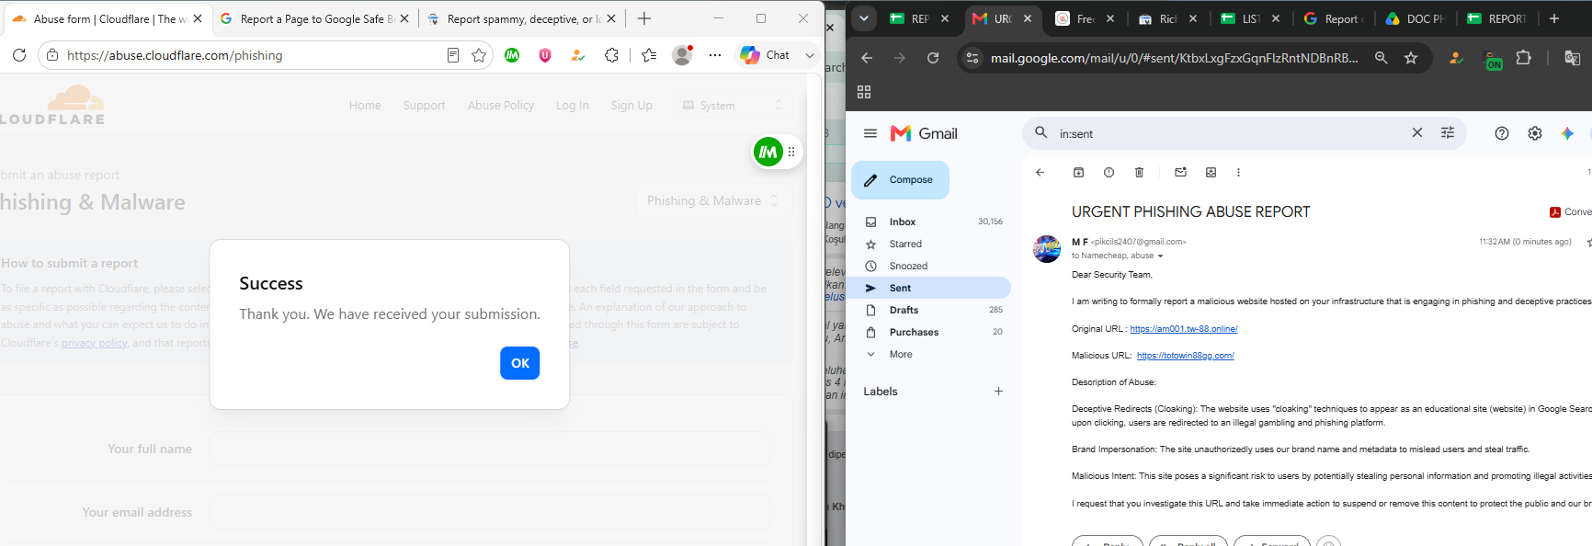Compose a new Gmail message

(900, 180)
